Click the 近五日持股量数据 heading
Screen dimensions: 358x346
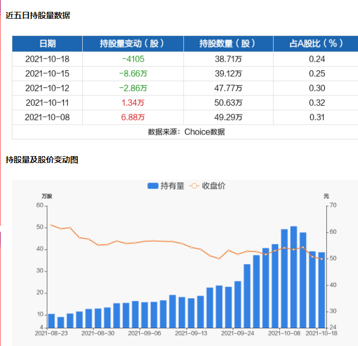pyautogui.click(x=38, y=16)
